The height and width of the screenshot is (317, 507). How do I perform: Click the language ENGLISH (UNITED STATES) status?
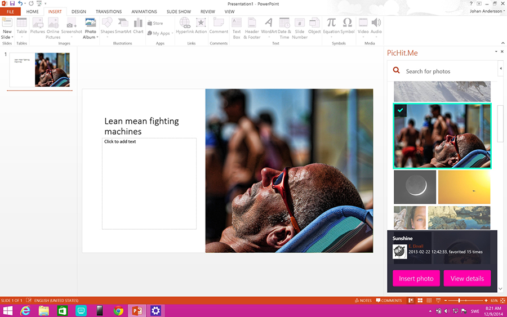56,301
